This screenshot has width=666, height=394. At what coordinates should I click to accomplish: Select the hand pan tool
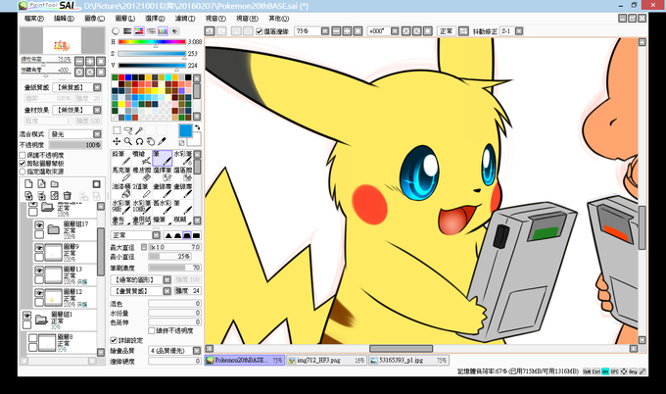151,141
